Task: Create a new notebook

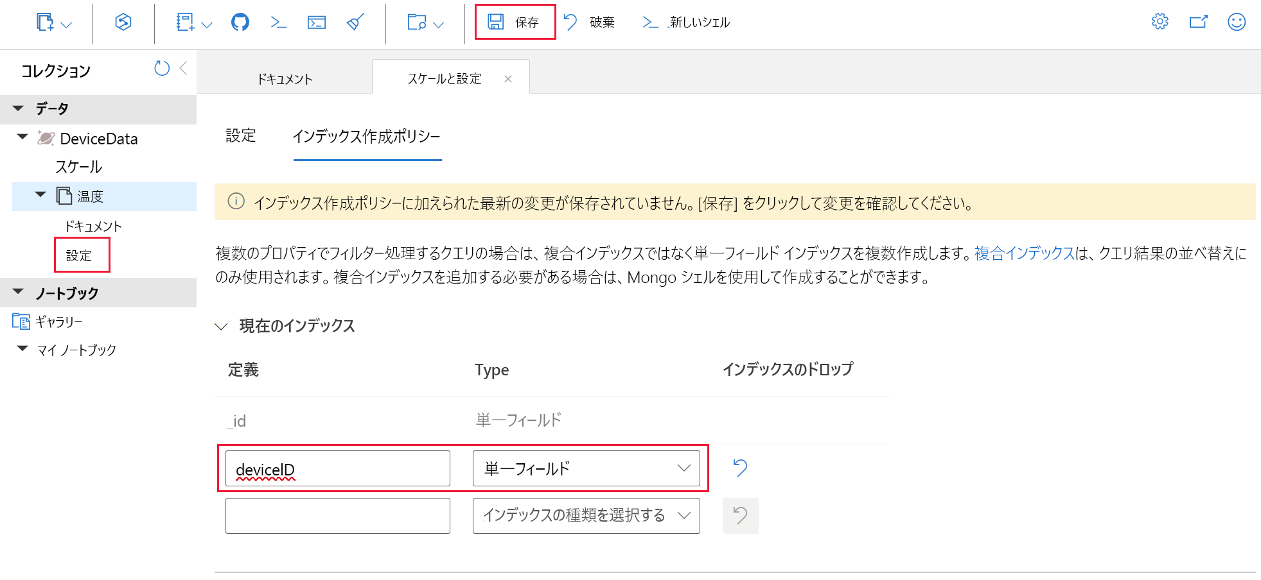Action: tap(186, 21)
